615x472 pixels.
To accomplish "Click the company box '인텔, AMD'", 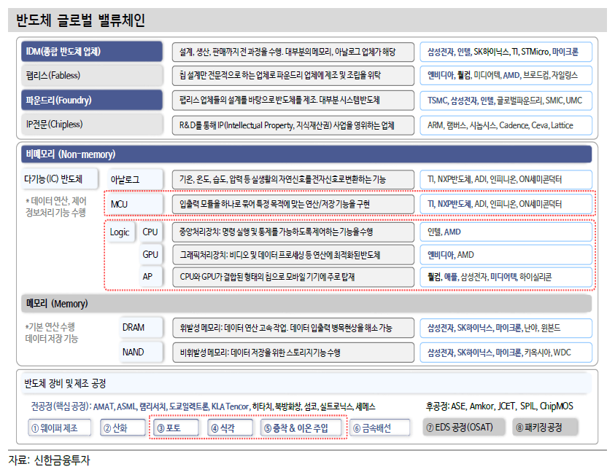I will tap(506, 232).
